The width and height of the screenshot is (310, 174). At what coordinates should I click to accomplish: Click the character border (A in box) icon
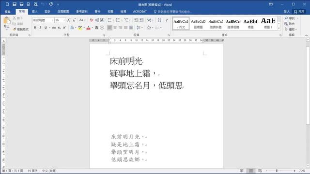coord(102,20)
